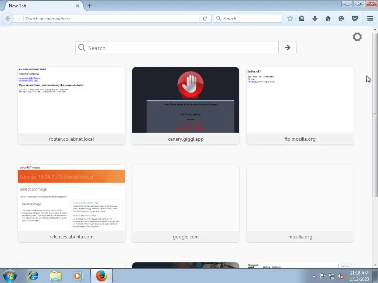378x283 pixels.
Task: Click the magnifier icon in page Search box
Action: click(x=82, y=48)
